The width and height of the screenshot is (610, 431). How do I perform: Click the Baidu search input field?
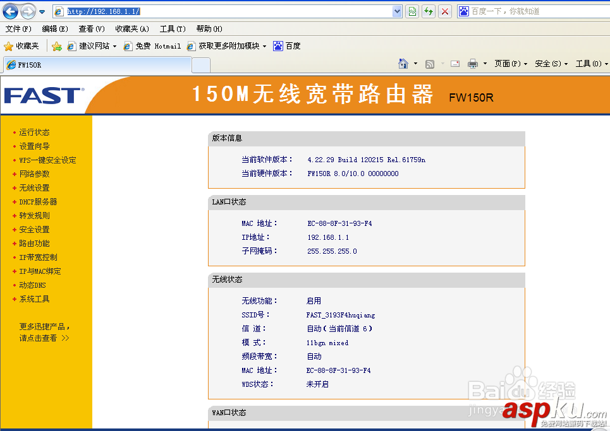pos(539,11)
